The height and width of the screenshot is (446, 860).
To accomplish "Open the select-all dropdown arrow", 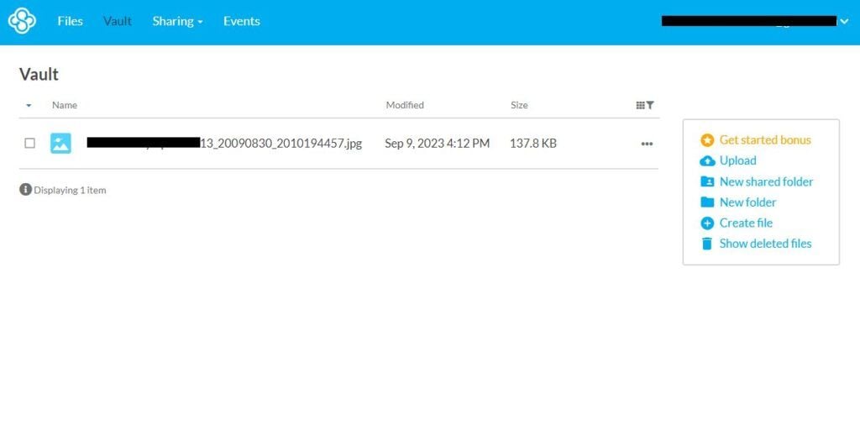I will tap(29, 105).
